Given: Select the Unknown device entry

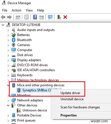Looking at the screenshot, I should tap(35, 110).
